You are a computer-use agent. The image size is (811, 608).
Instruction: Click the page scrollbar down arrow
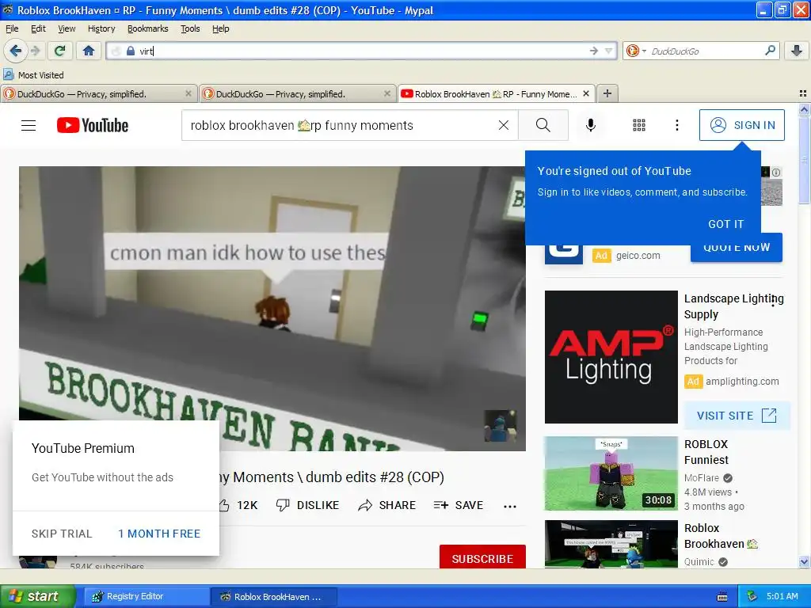click(804, 562)
